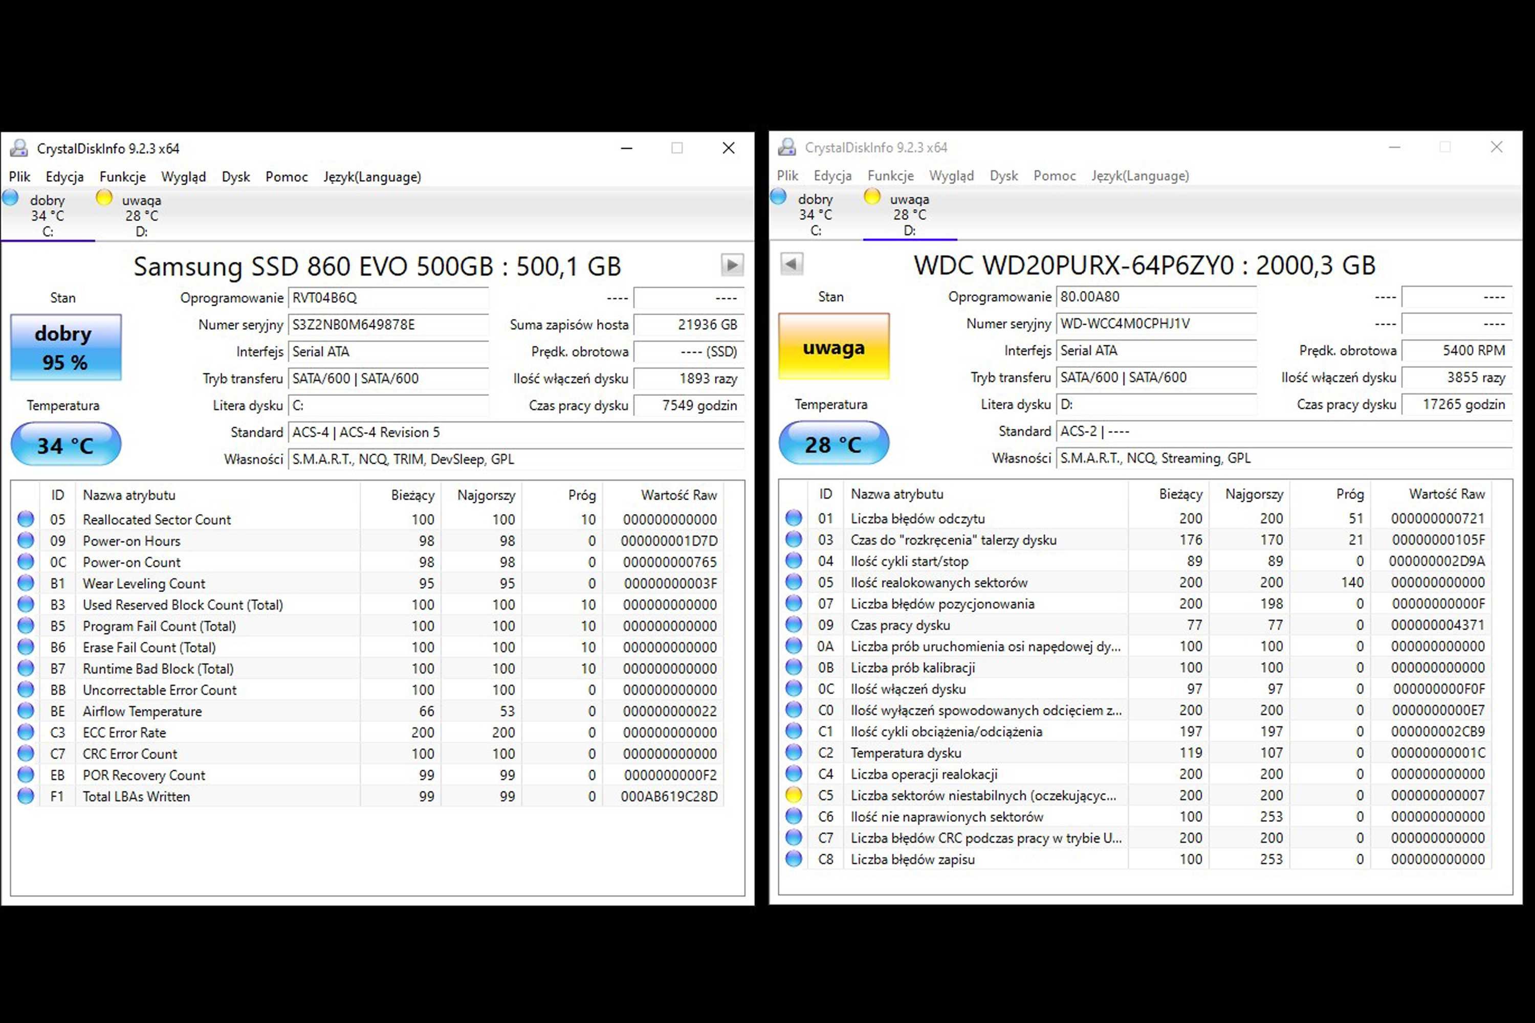Click Samsung serial number field S3Z2NB0M649878E
Viewport: 1535px width, 1023px height.
pos(388,325)
